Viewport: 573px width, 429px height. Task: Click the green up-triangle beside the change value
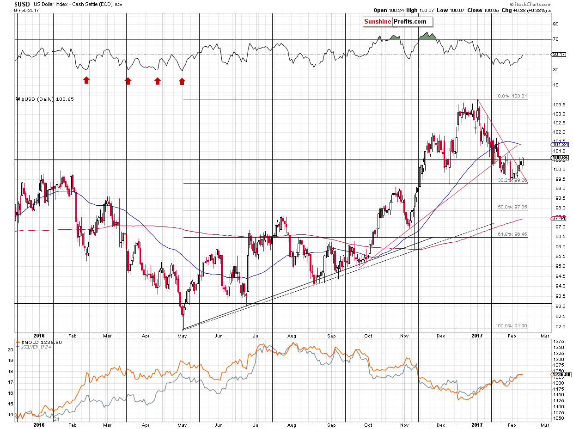click(550, 10)
